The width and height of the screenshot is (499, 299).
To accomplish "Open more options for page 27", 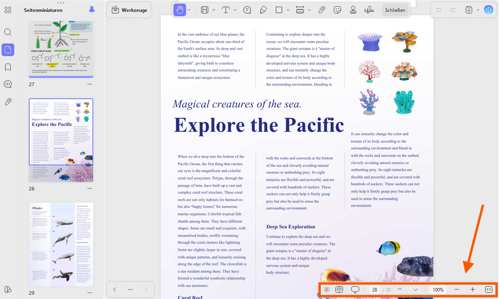I will (x=90, y=84).
